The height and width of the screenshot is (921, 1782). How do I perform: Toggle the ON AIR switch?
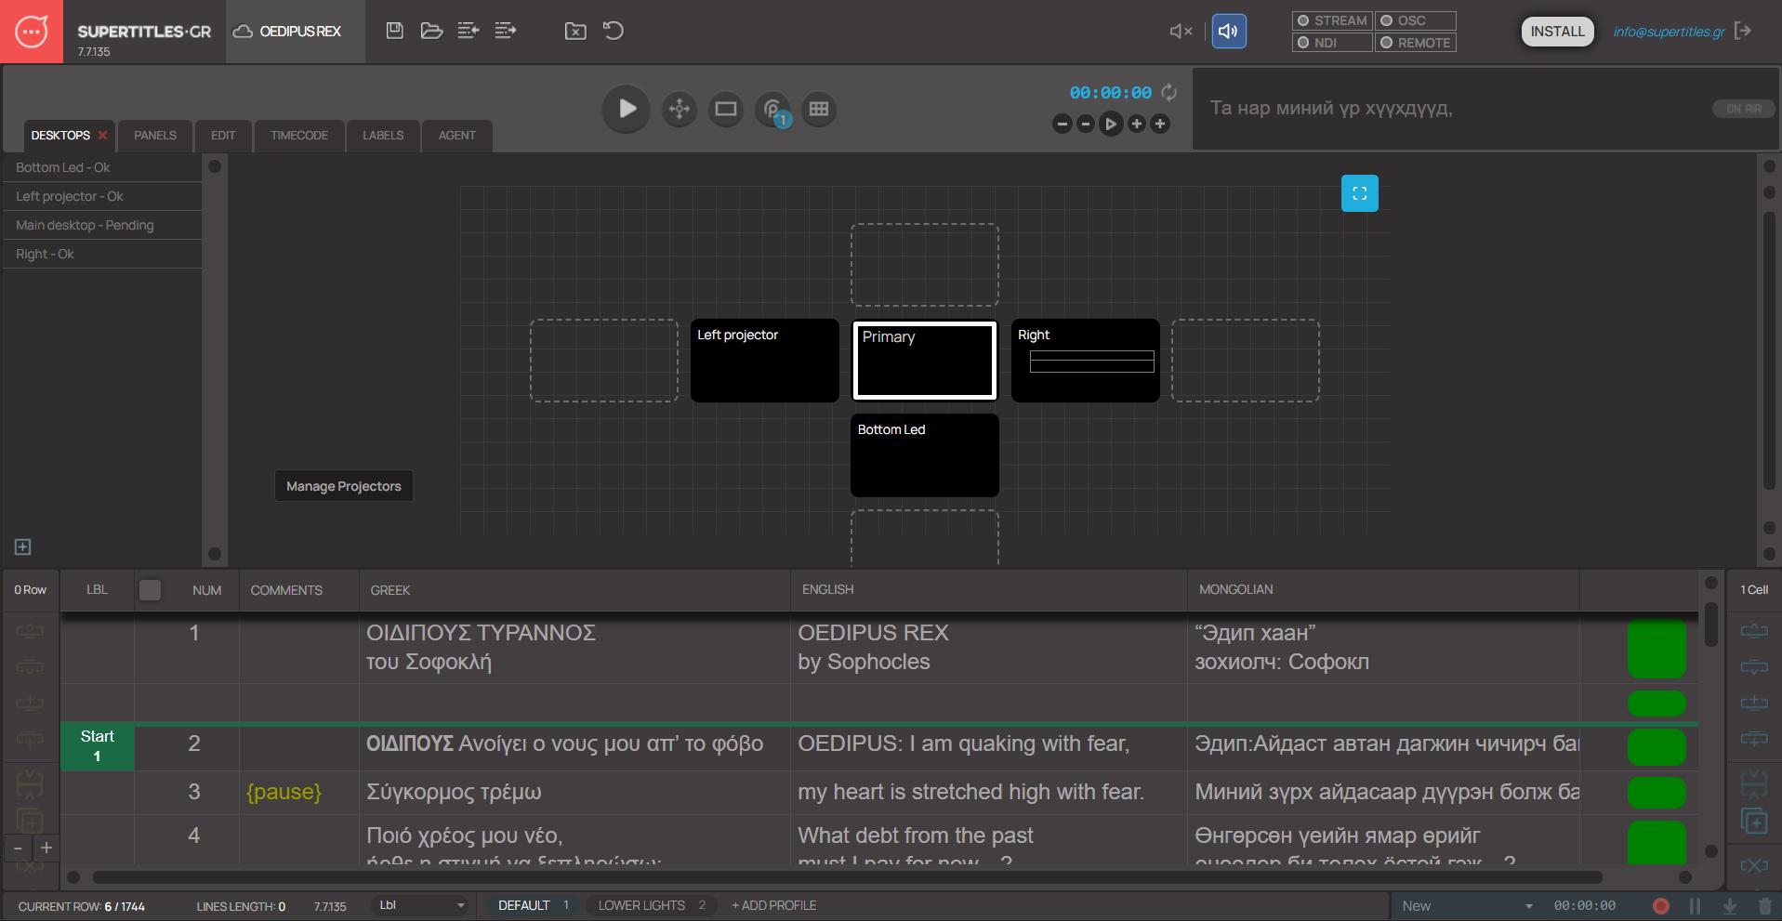point(1743,109)
